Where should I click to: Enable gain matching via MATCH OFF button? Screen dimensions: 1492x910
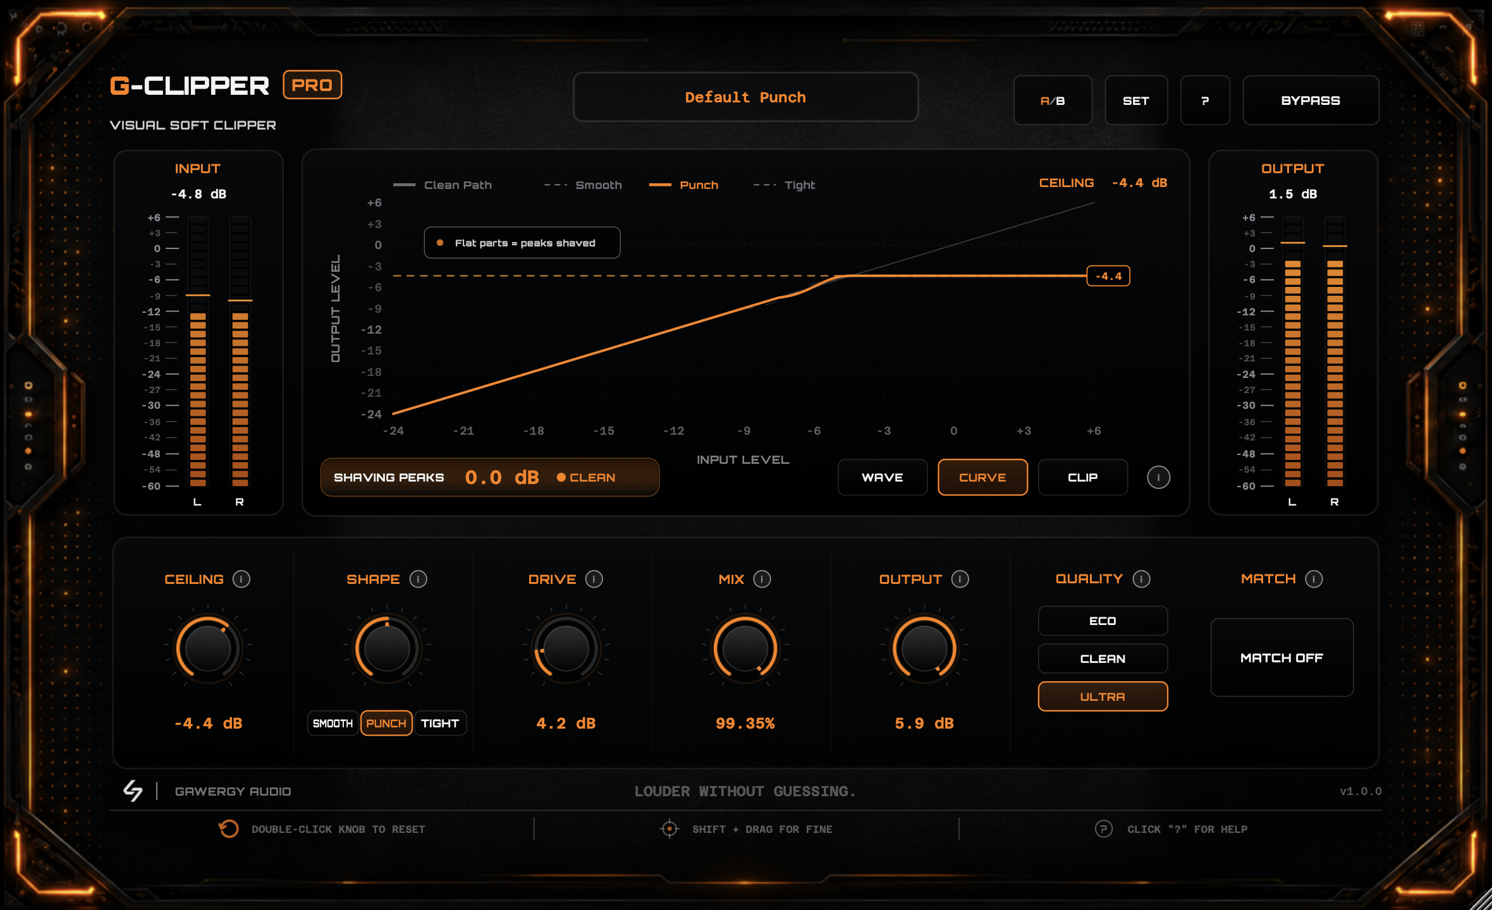[x=1281, y=657]
